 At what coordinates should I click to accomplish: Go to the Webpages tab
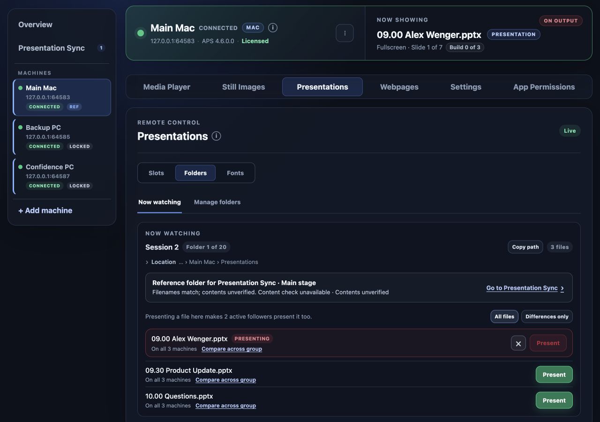399,87
